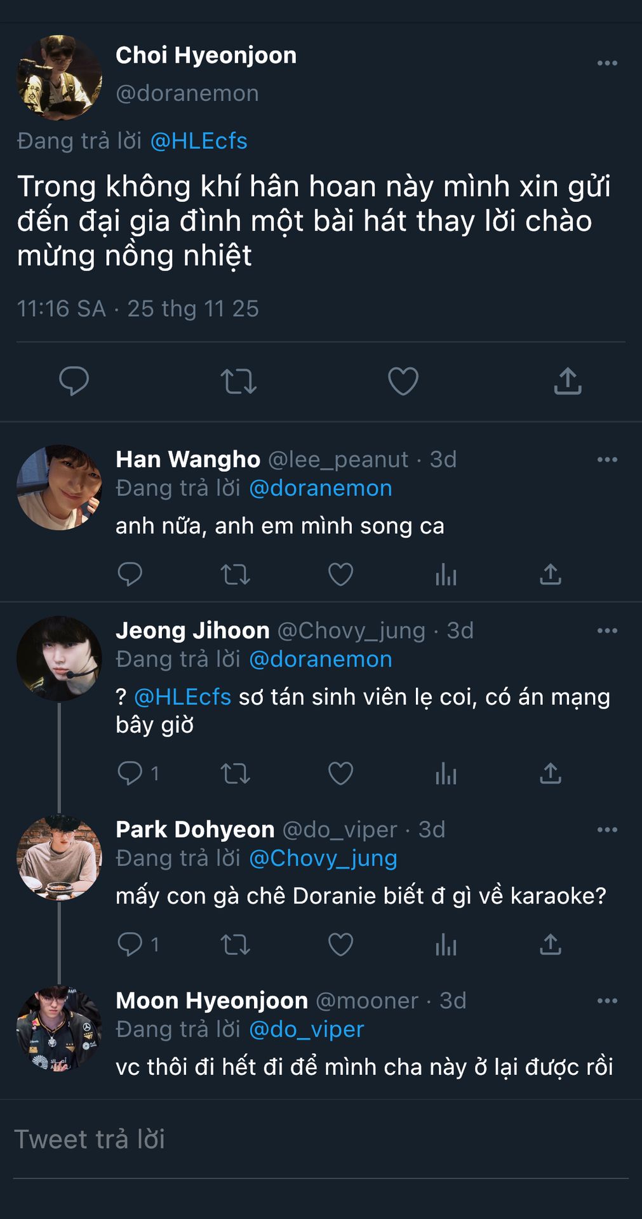Open Jeong Jihoon's profile avatar

coord(59,658)
